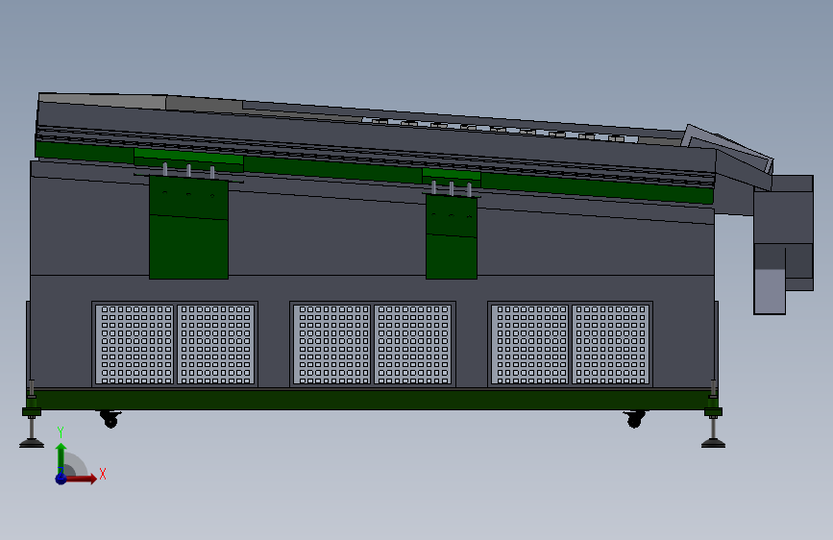Select the rightmost perforated vent panel
833x540 pixels.
(x=570, y=344)
